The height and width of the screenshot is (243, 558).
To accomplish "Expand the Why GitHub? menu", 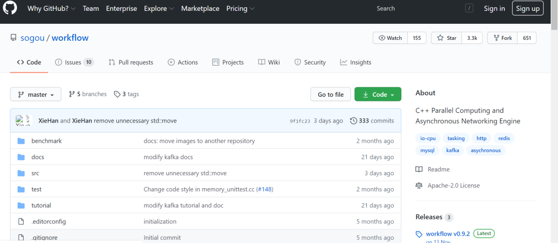I will coord(51,9).
